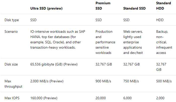Click the Backup, non-critical, infrequent access cell
The image size is (176, 102).
[164, 42]
